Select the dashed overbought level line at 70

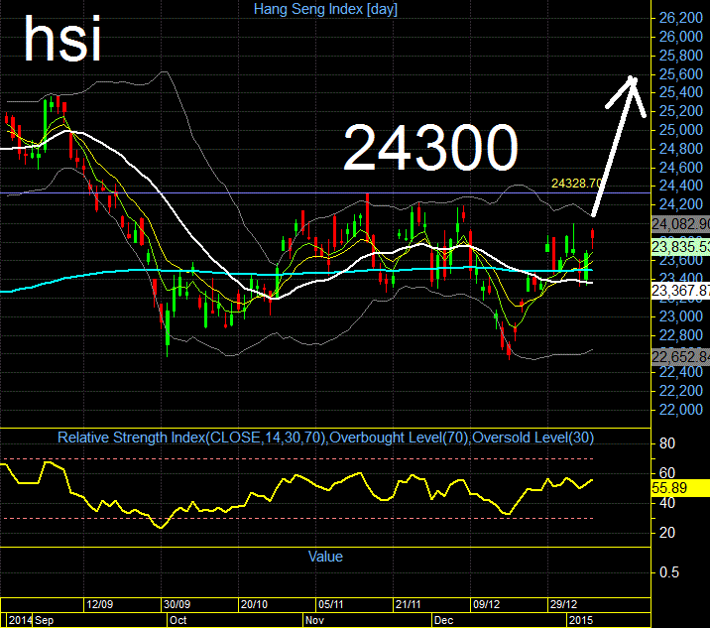[x=296, y=459]
